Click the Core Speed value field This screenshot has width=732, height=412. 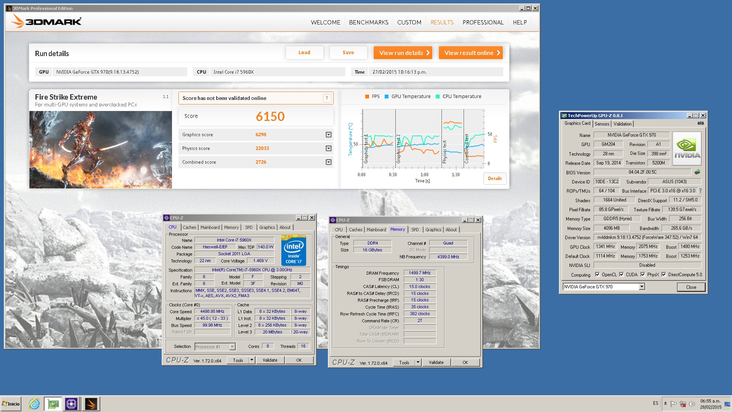[x=212, y=311]
